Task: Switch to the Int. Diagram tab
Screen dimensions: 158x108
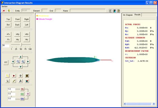Action: (128, 15)
